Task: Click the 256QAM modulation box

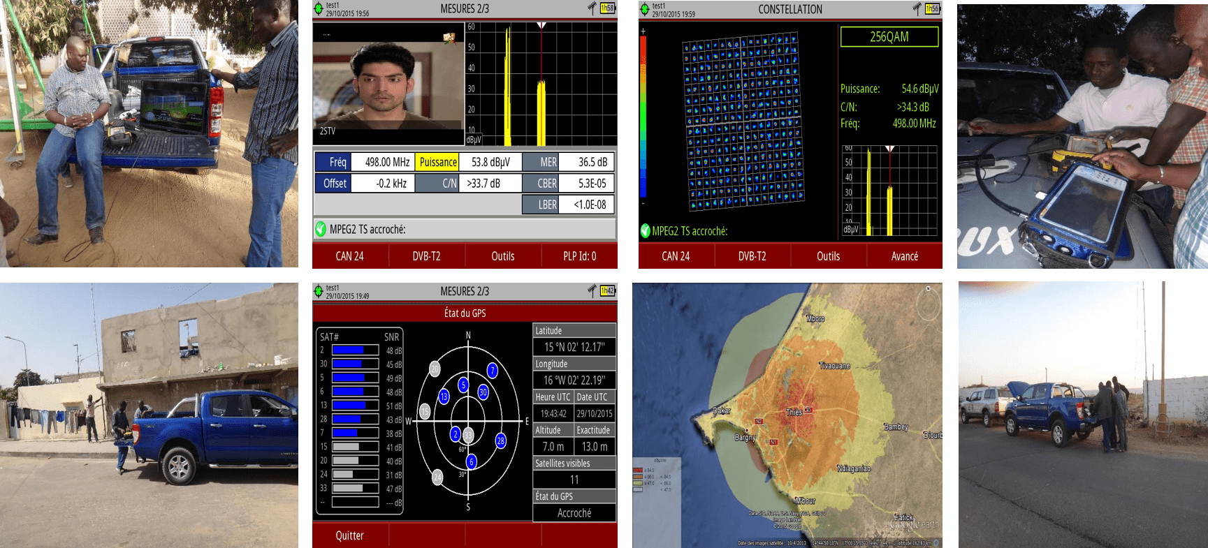Action: (889, 37)
